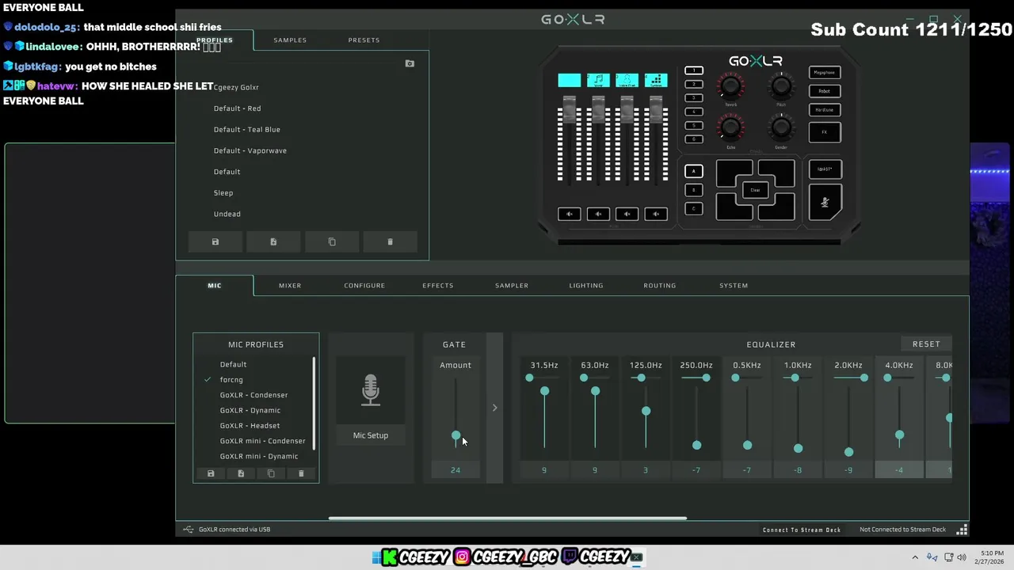Toggle the Robot effect button
This screenshot has width=1014, height=570.
(825, 91)
